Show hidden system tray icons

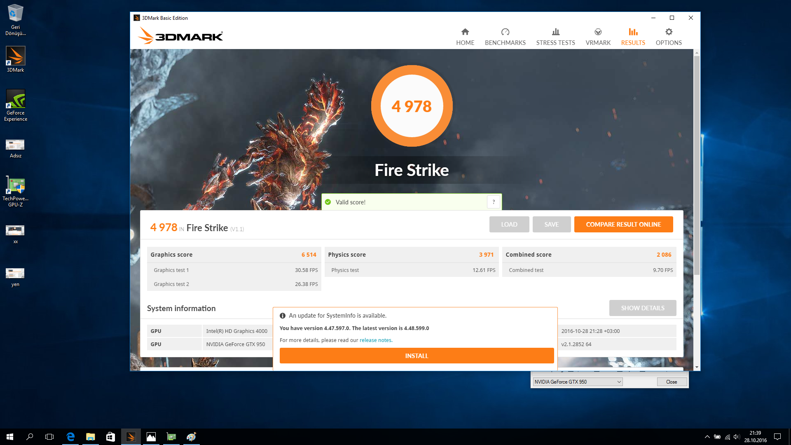point(707,437)
